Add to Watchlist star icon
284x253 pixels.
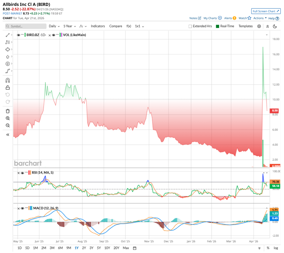click(249, 18)
